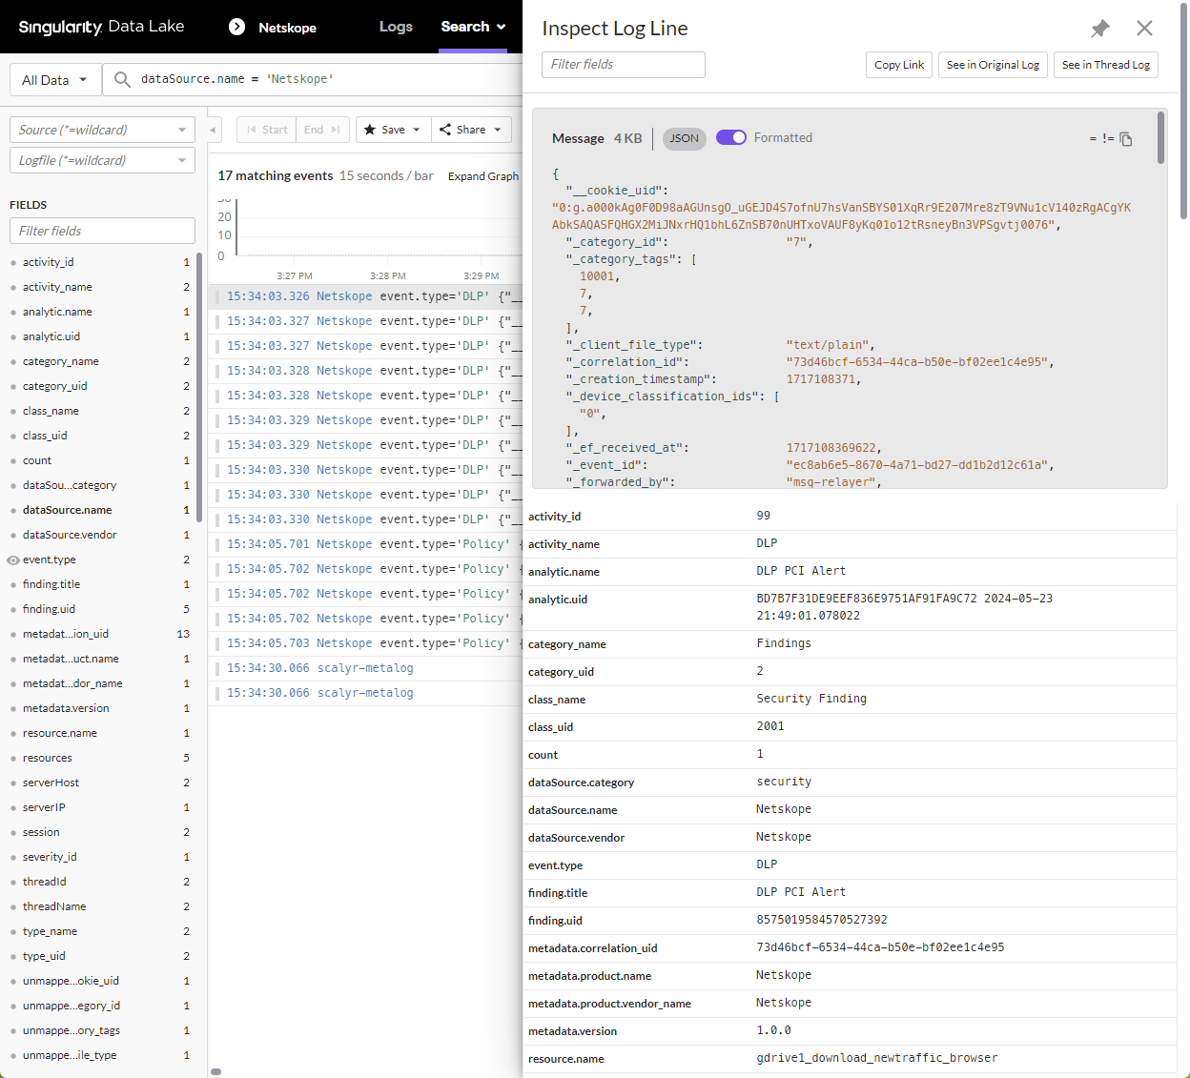Click the Singularity Data Lake logo
Screen dimensions: 1190x1078
point(102,27)
